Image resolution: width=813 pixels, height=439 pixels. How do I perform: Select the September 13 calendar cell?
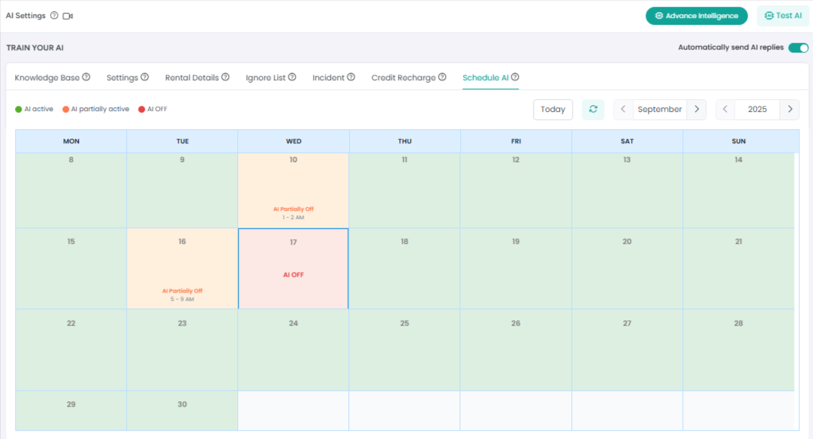tap(627, 190)
